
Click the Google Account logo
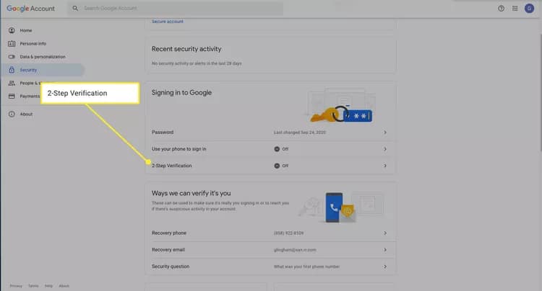(x=31, y=8)
